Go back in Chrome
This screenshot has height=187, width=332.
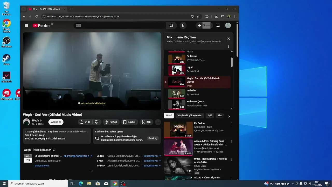coord(24,16)
